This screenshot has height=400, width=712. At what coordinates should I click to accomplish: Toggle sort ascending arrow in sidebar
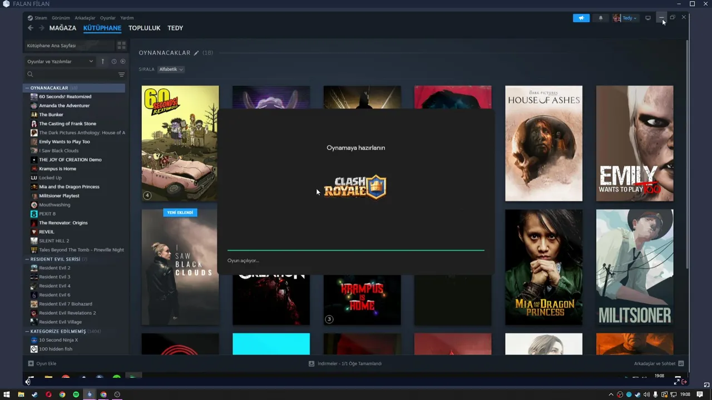102,62
